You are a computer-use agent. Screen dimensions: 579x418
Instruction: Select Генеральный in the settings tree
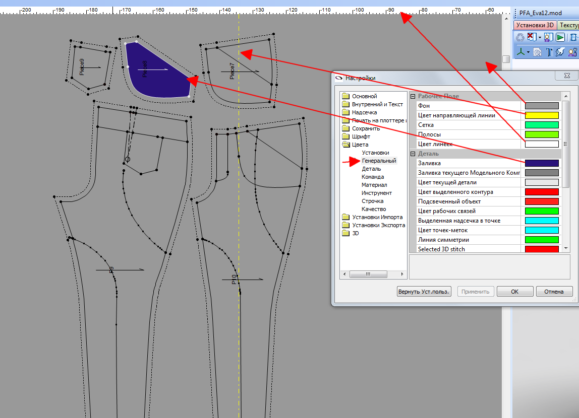pos(379,161)
